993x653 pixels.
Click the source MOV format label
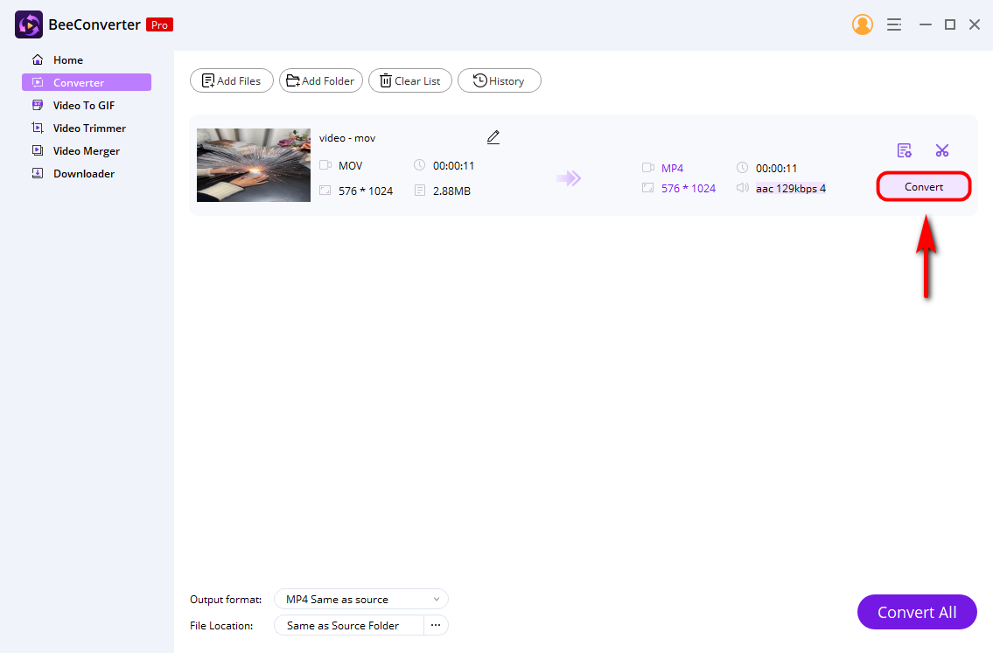350,166
